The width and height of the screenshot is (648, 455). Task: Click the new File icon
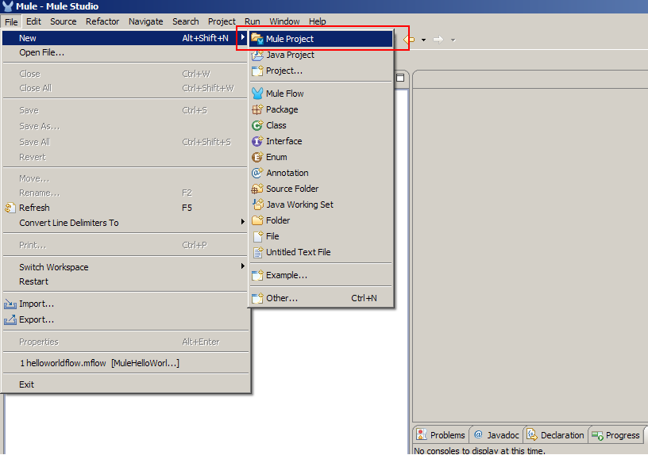point(257,236)
